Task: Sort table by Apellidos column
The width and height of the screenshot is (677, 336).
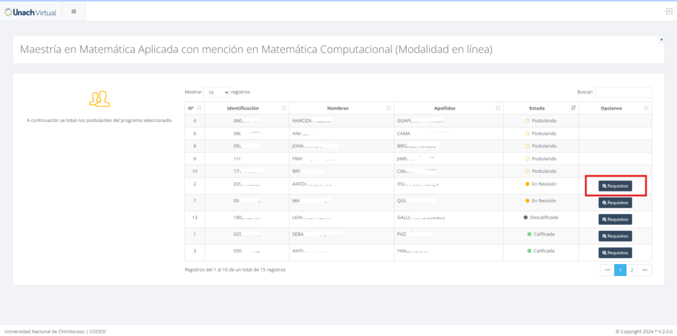Action: (448, 108)
